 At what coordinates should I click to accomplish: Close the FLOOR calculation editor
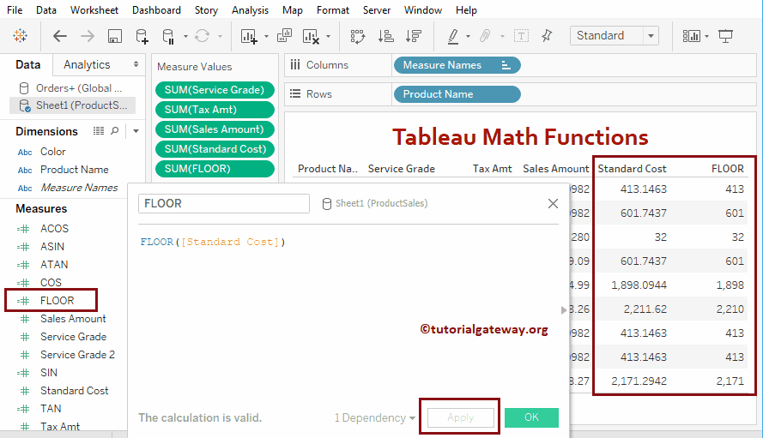coord(553,203)
